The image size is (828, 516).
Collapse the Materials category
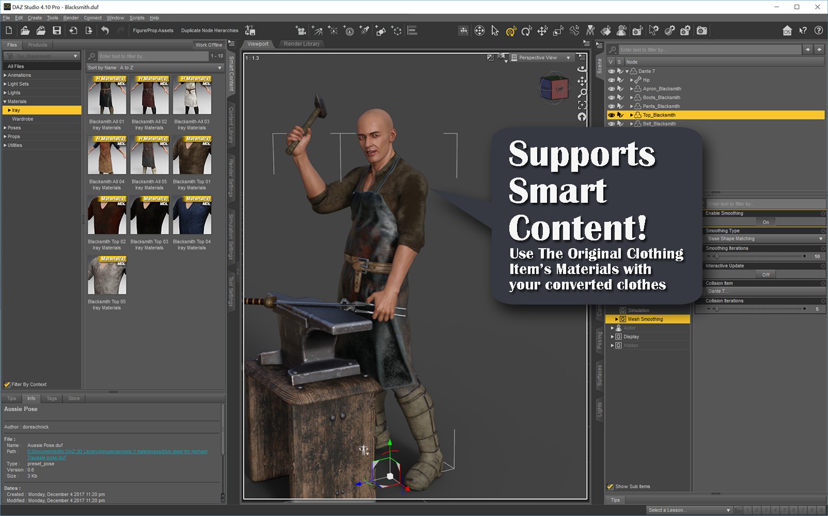(x=5, y=102)
